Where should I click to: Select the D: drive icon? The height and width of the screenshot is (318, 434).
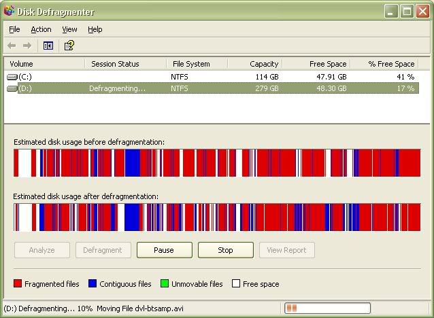[12, 88]
